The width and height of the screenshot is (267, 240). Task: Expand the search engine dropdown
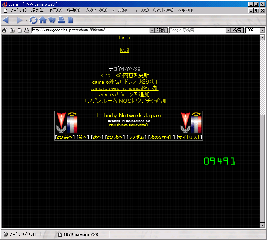click(228, 30)
